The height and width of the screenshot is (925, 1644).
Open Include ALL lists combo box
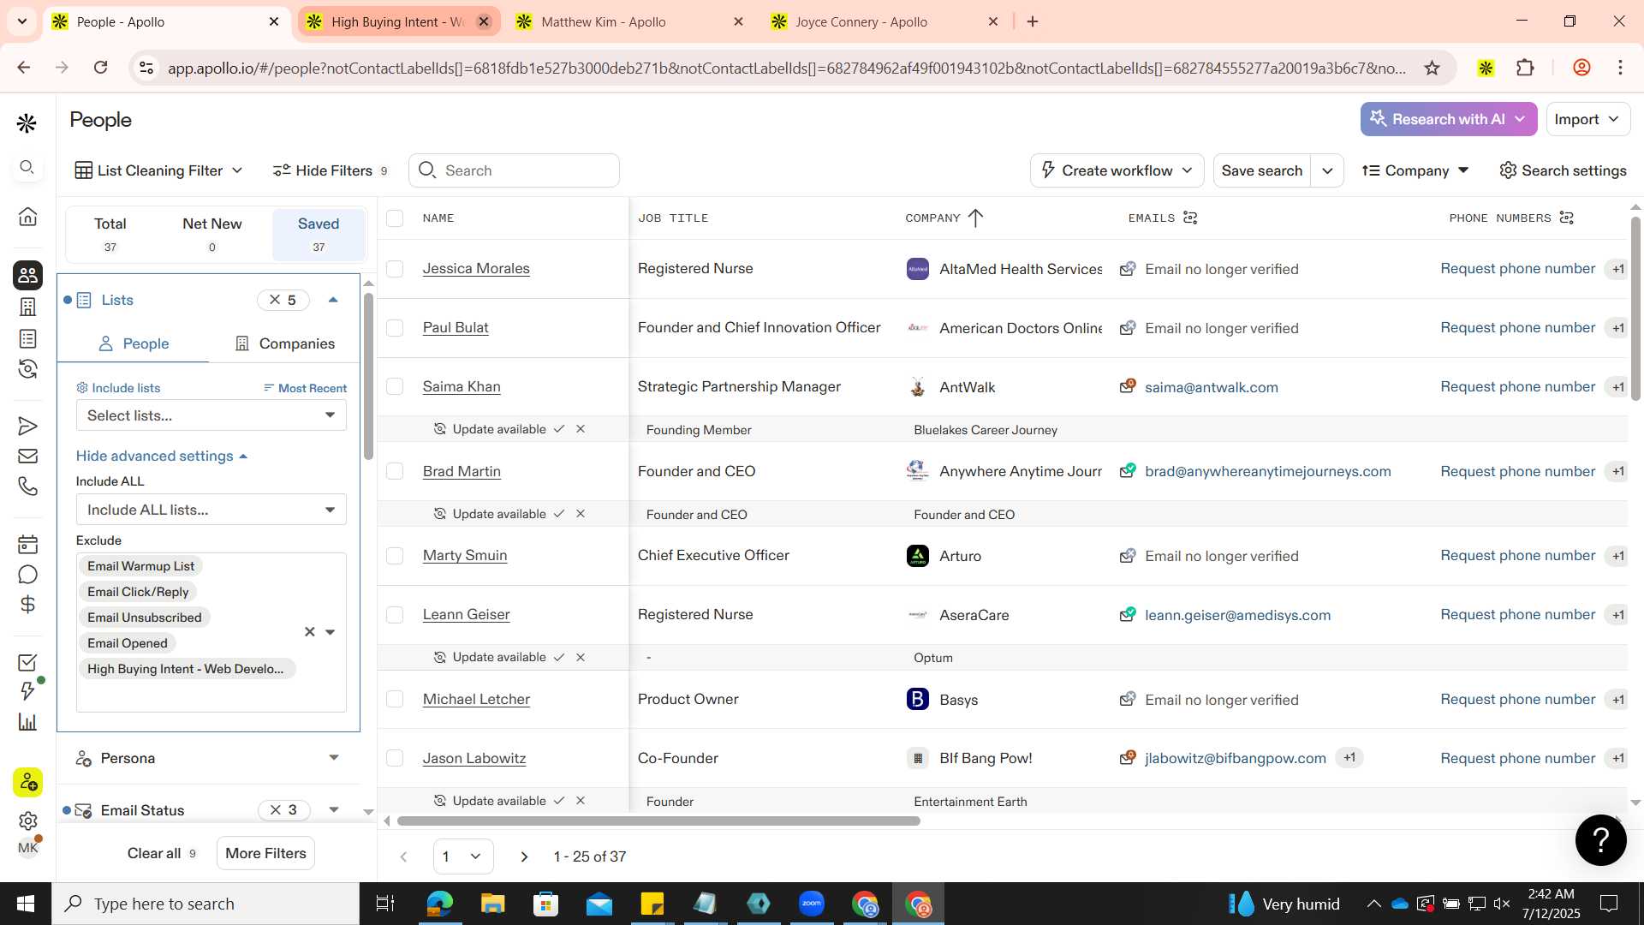tap(211, 510)
